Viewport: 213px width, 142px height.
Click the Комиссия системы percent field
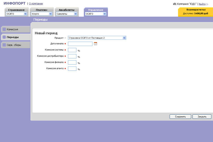tap(72, 50)
